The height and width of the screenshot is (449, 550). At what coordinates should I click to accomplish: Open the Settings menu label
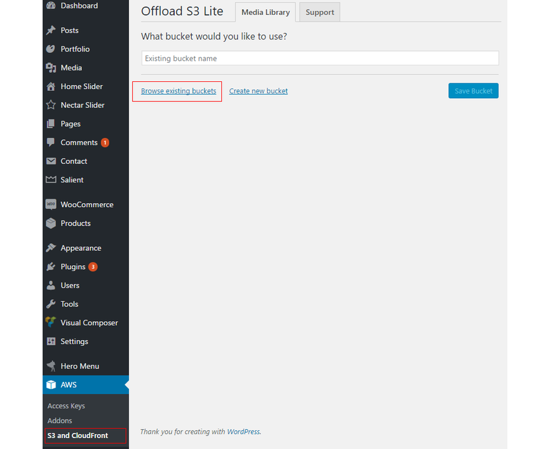[x=74, y=341]
